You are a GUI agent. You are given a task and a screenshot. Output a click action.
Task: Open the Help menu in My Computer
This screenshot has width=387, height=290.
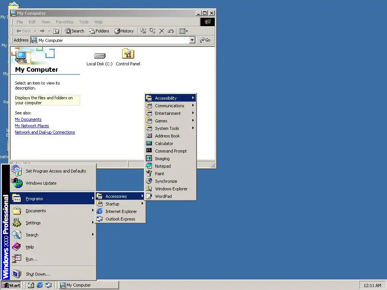coord(98,22)
